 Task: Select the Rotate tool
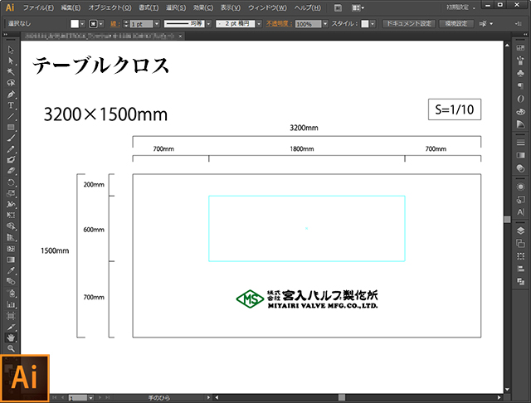(x=11, y=182)
